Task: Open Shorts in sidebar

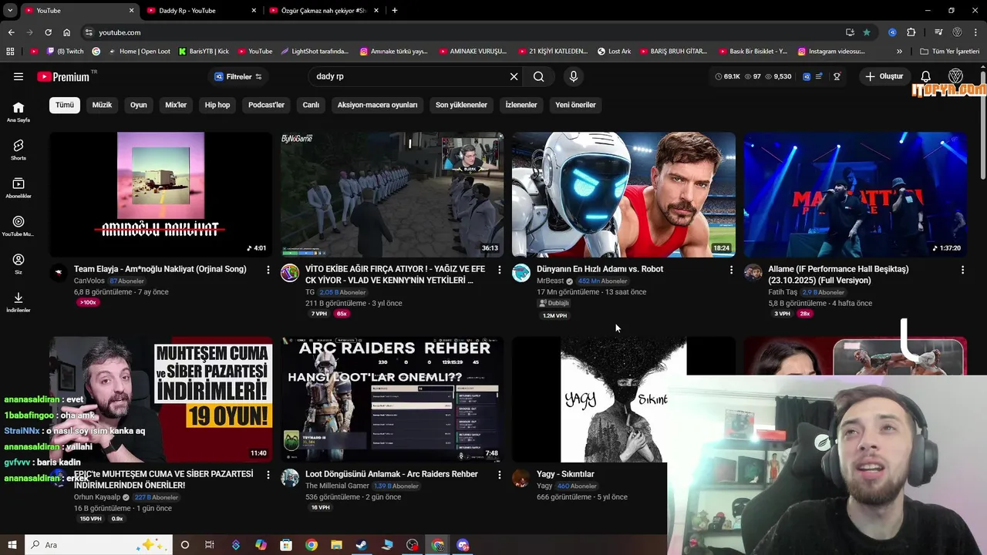Action: pos(19,150)
